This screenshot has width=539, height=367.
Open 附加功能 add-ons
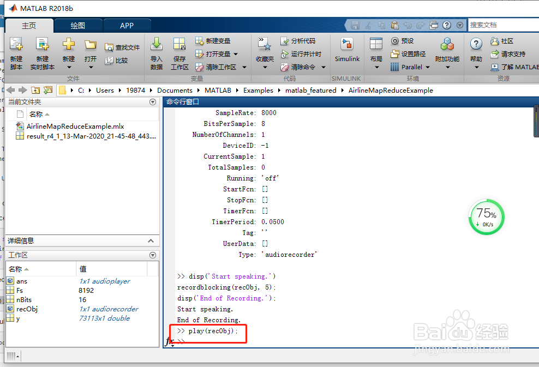pos(447,53)
